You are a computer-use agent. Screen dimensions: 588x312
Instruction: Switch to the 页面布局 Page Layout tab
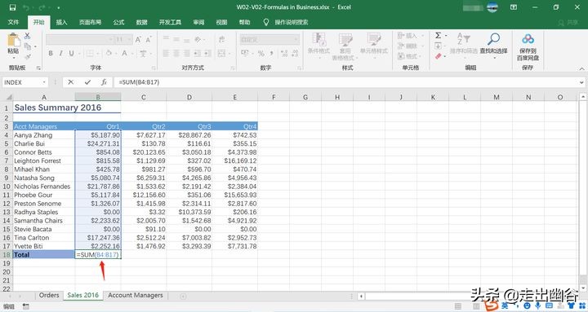click(x=90, y=22)
